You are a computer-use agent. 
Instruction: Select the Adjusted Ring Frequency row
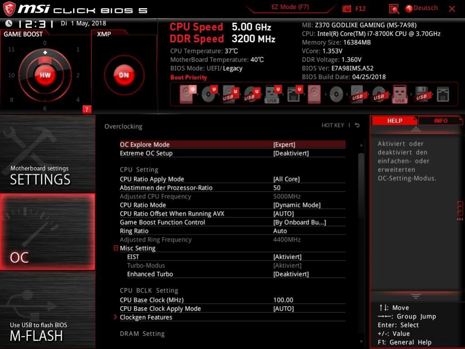(233, 239)
